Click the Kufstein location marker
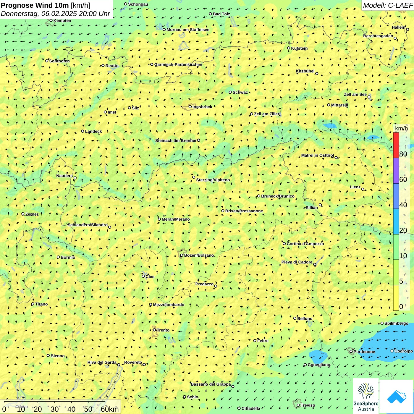Image resolution: width=414 pixels, height=414 pixels. [x=289, y=48]
